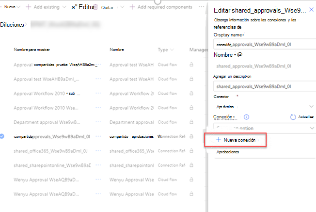Open more options for Approval Workflow 2010 Wse row
The width and height of the screenshot is (316, 212).
(98, 108)
